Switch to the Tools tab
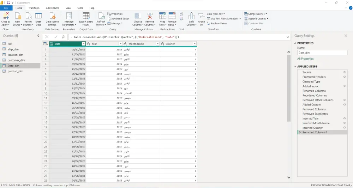Viewport: 353px width, 188px height. [x=80, y=8]
